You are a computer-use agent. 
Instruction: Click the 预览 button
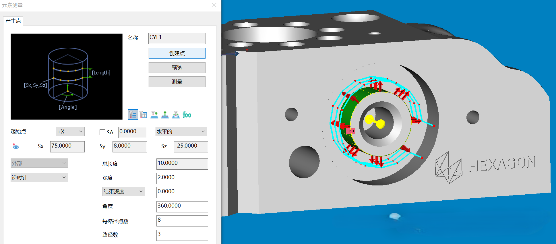(x=177, y=68)
